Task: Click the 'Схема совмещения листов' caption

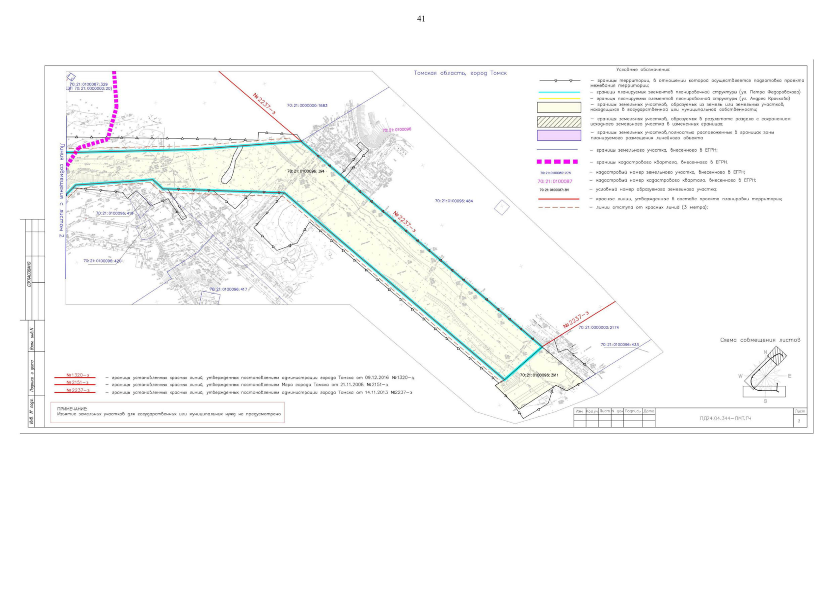Action: [x=760, y=340]
